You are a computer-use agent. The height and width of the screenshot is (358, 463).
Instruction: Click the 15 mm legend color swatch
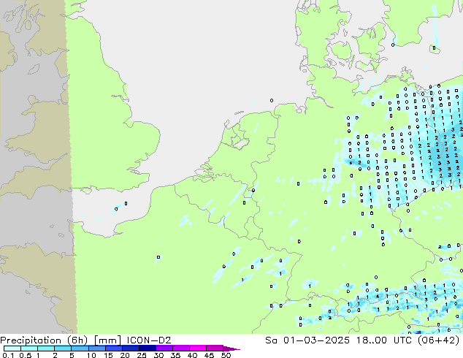[x=115, y=349]
